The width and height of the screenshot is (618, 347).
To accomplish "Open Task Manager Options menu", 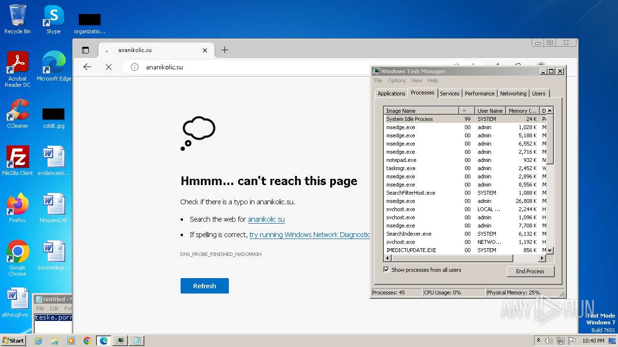I will (396, 80).
